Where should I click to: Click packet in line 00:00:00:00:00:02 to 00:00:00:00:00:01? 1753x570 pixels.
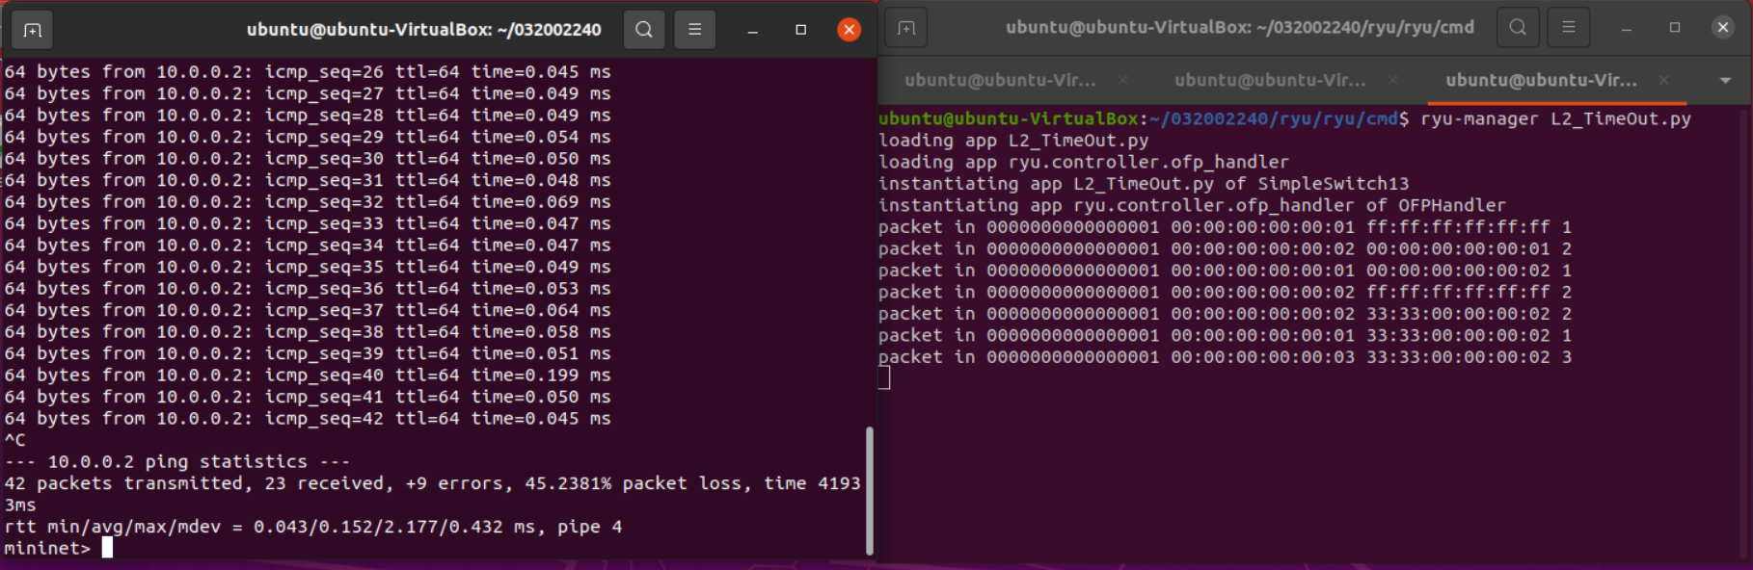pyautogui.click(x=1226, y=249)
